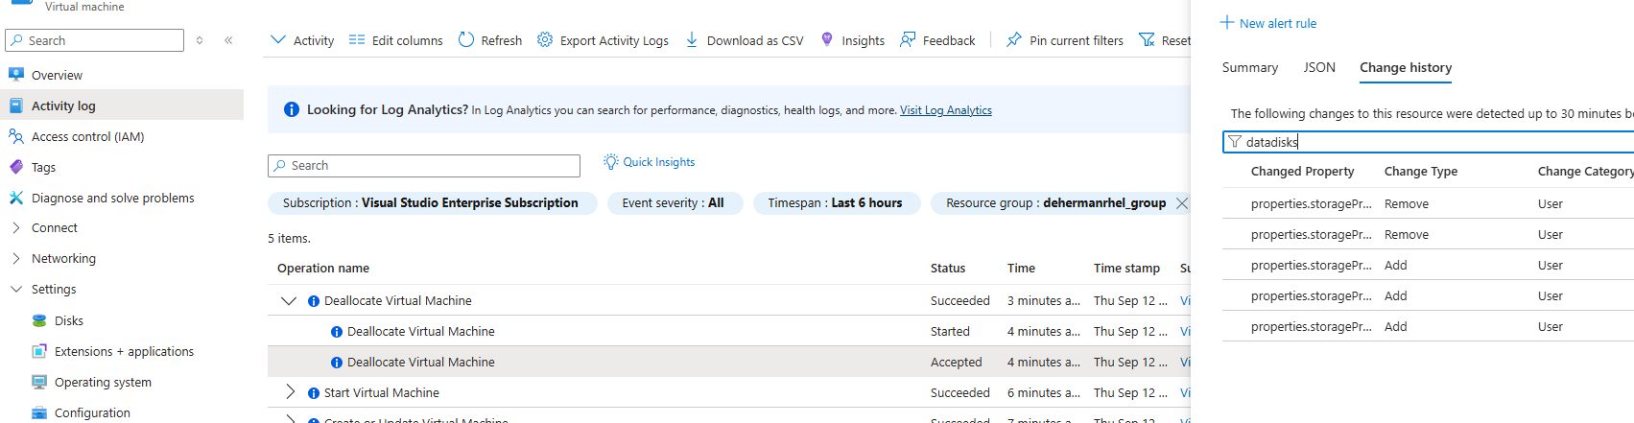Expand the Connect menu group
Viewport: 1634px width, 423px height.
tap(16, 228)
